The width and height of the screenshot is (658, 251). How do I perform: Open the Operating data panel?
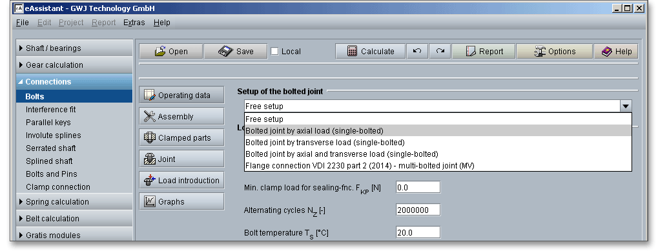pyautogui.click(x=181, y=95)
